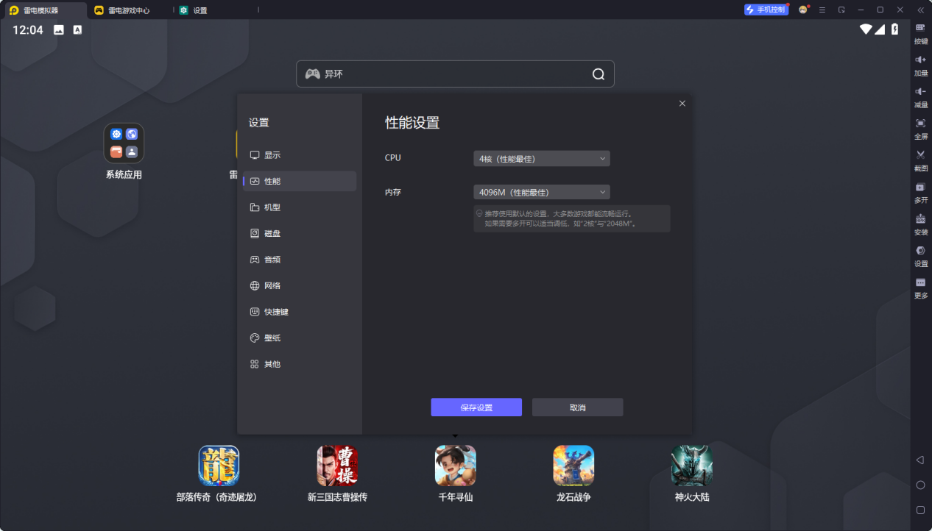Click the Android home circle button
932x531 pixels.
[x=920, y=485]
